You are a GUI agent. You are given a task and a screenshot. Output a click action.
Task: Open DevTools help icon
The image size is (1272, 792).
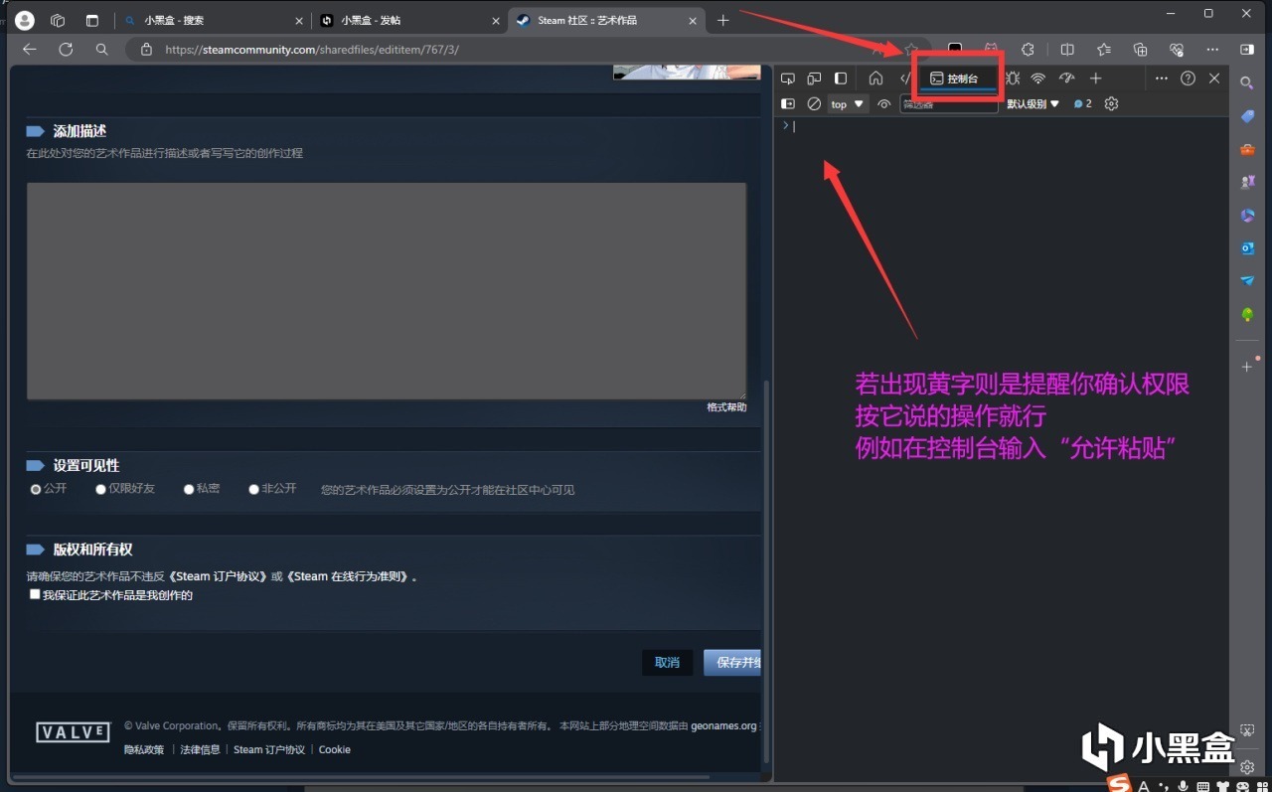tap(1188, 79)
